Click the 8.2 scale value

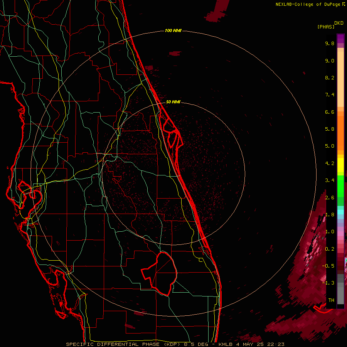coord(330,77)
